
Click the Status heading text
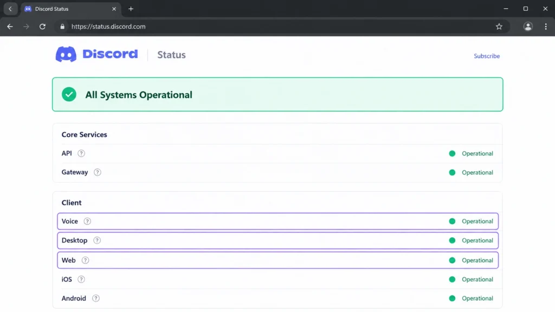pyautogui.click(x=171, y=55)
